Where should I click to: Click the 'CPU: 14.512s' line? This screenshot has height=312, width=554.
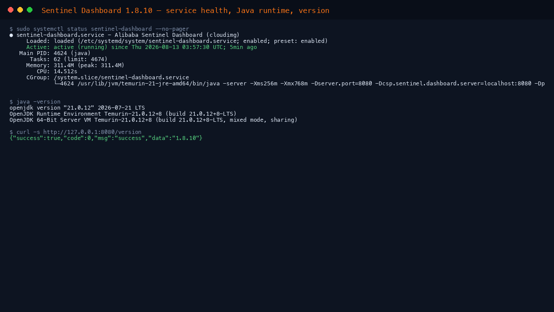coord(57,71)
